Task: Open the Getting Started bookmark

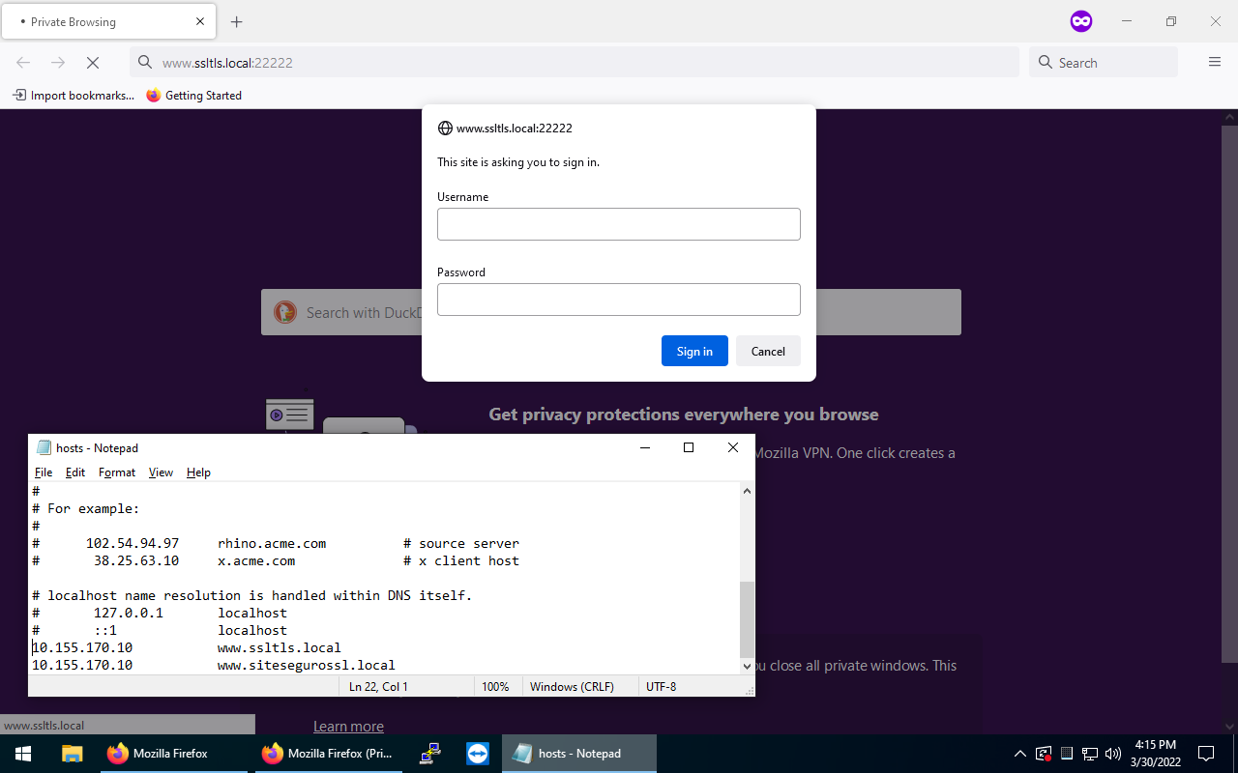Action: pyautogui.click(x=193, y=96)
